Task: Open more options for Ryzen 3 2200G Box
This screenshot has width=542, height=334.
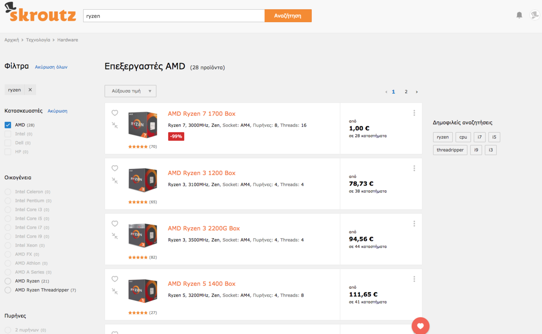Action: (x=414, y=223)
